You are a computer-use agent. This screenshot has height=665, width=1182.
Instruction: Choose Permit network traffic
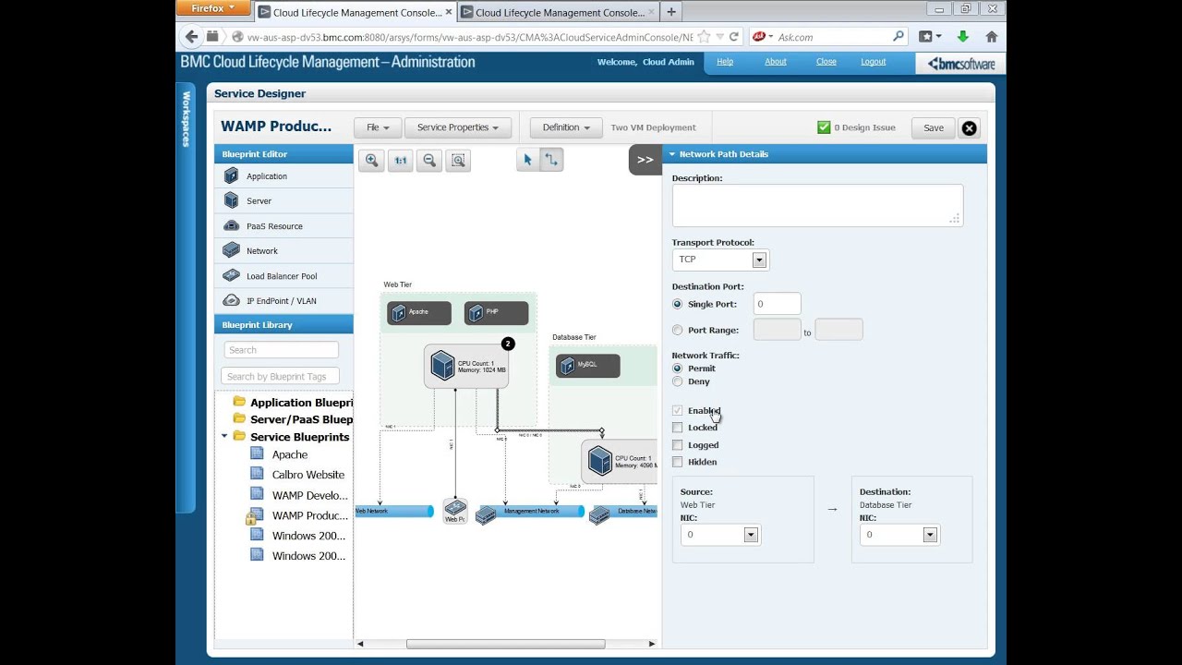click(x=678, y=368)
